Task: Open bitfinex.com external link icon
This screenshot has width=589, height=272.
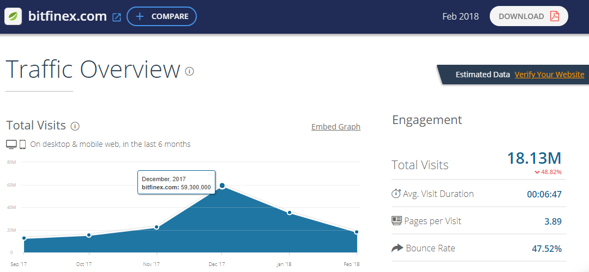Action: (117, 17)
